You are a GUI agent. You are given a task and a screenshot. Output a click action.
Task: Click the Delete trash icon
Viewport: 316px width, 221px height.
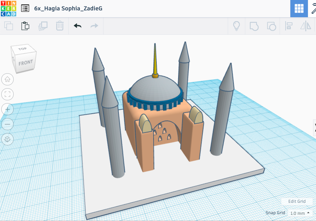coord(60,26)
